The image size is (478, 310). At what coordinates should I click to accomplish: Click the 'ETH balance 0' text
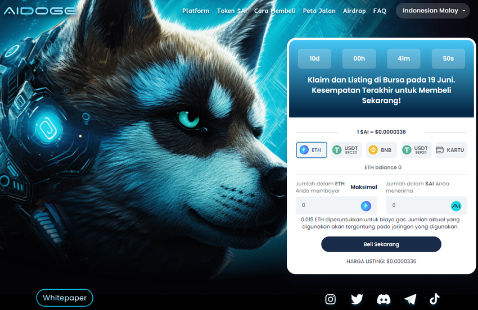[383, 167]
